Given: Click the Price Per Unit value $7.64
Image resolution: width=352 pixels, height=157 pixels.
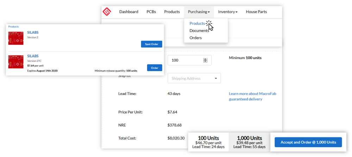Looking at the screenshot, I should [172, 112].
